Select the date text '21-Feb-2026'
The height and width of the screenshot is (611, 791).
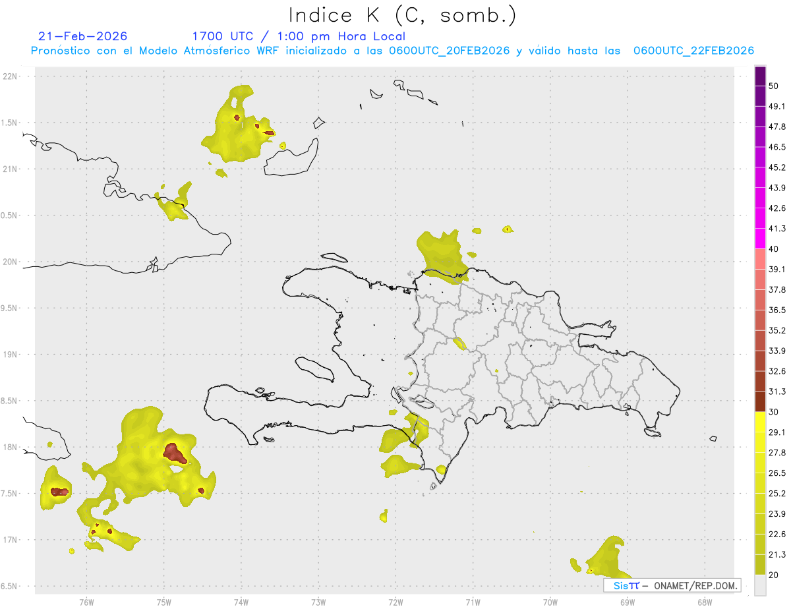click(83, 36)
